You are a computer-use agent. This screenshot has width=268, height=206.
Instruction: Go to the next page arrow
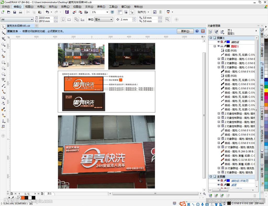tap(35, 194)
